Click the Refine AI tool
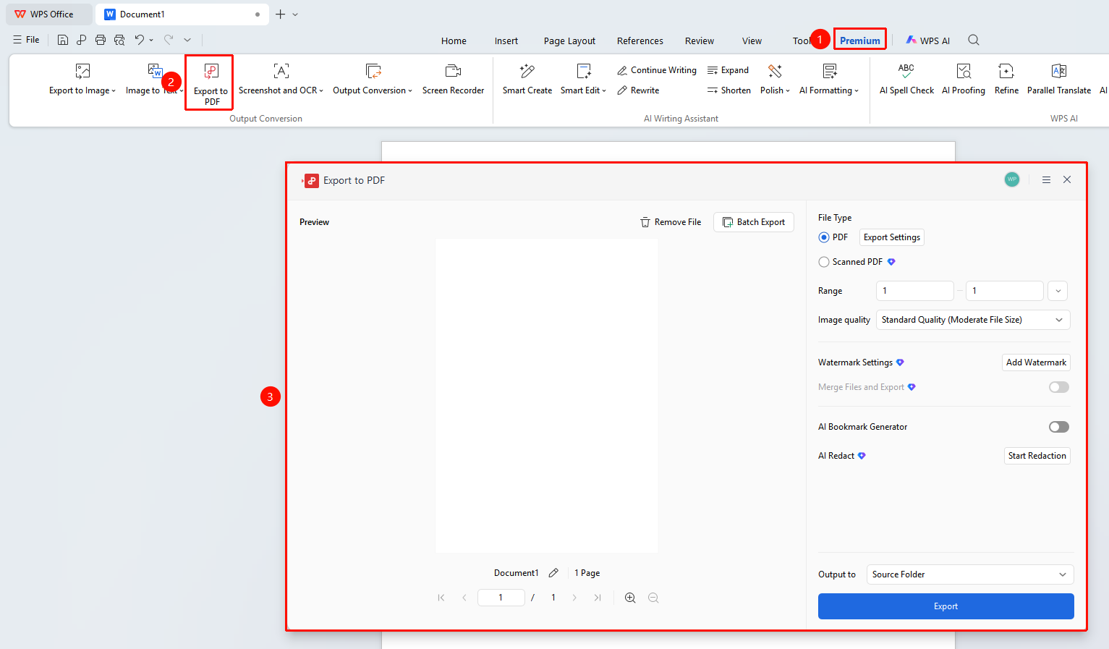 tap(1006, 80)
